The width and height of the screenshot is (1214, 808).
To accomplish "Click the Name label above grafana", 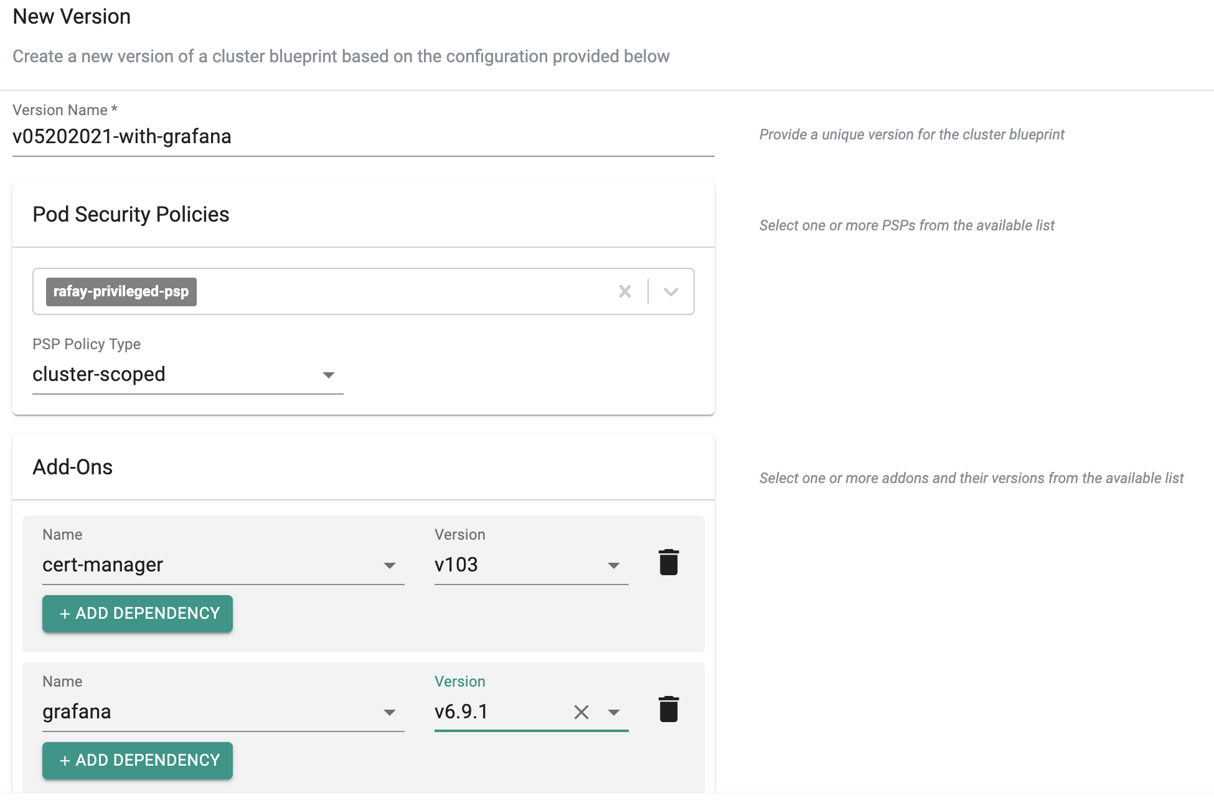I will pyautogui.click(x=62, y=682).
